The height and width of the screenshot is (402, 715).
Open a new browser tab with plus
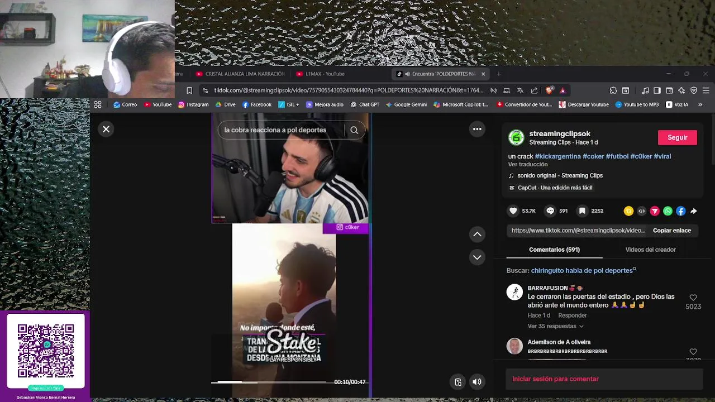coord(499,74)
